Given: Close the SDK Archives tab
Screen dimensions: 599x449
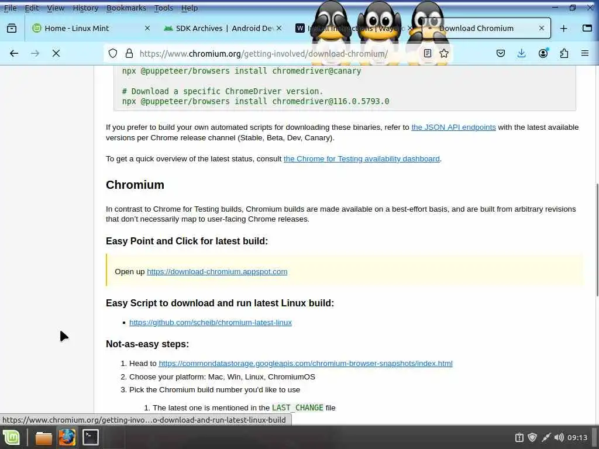Looking at the screenshot, I should (x=279, y=28).
